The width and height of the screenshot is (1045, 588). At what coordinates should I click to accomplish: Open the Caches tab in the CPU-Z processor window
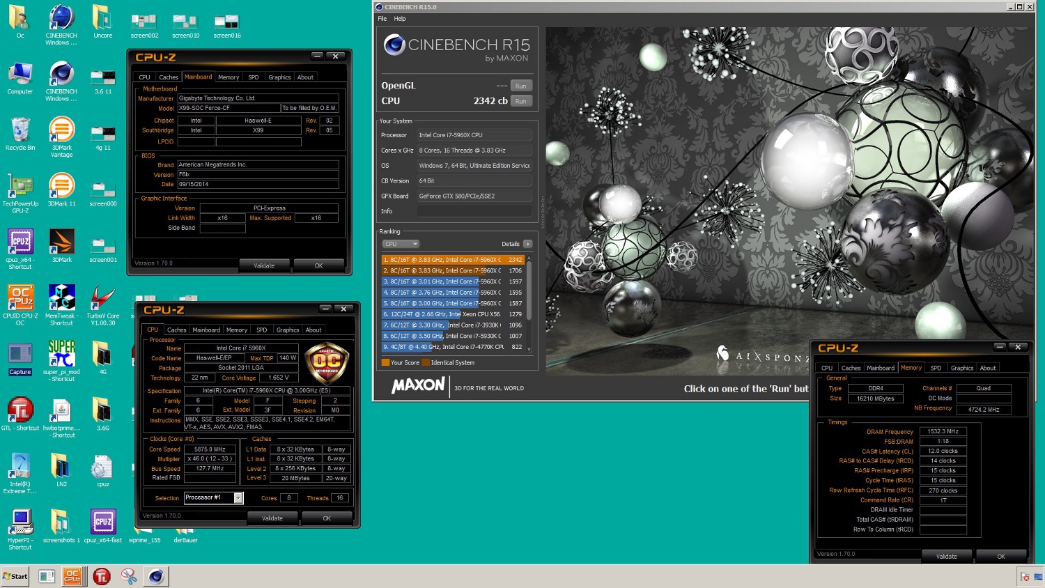click(x=177, y=330)
